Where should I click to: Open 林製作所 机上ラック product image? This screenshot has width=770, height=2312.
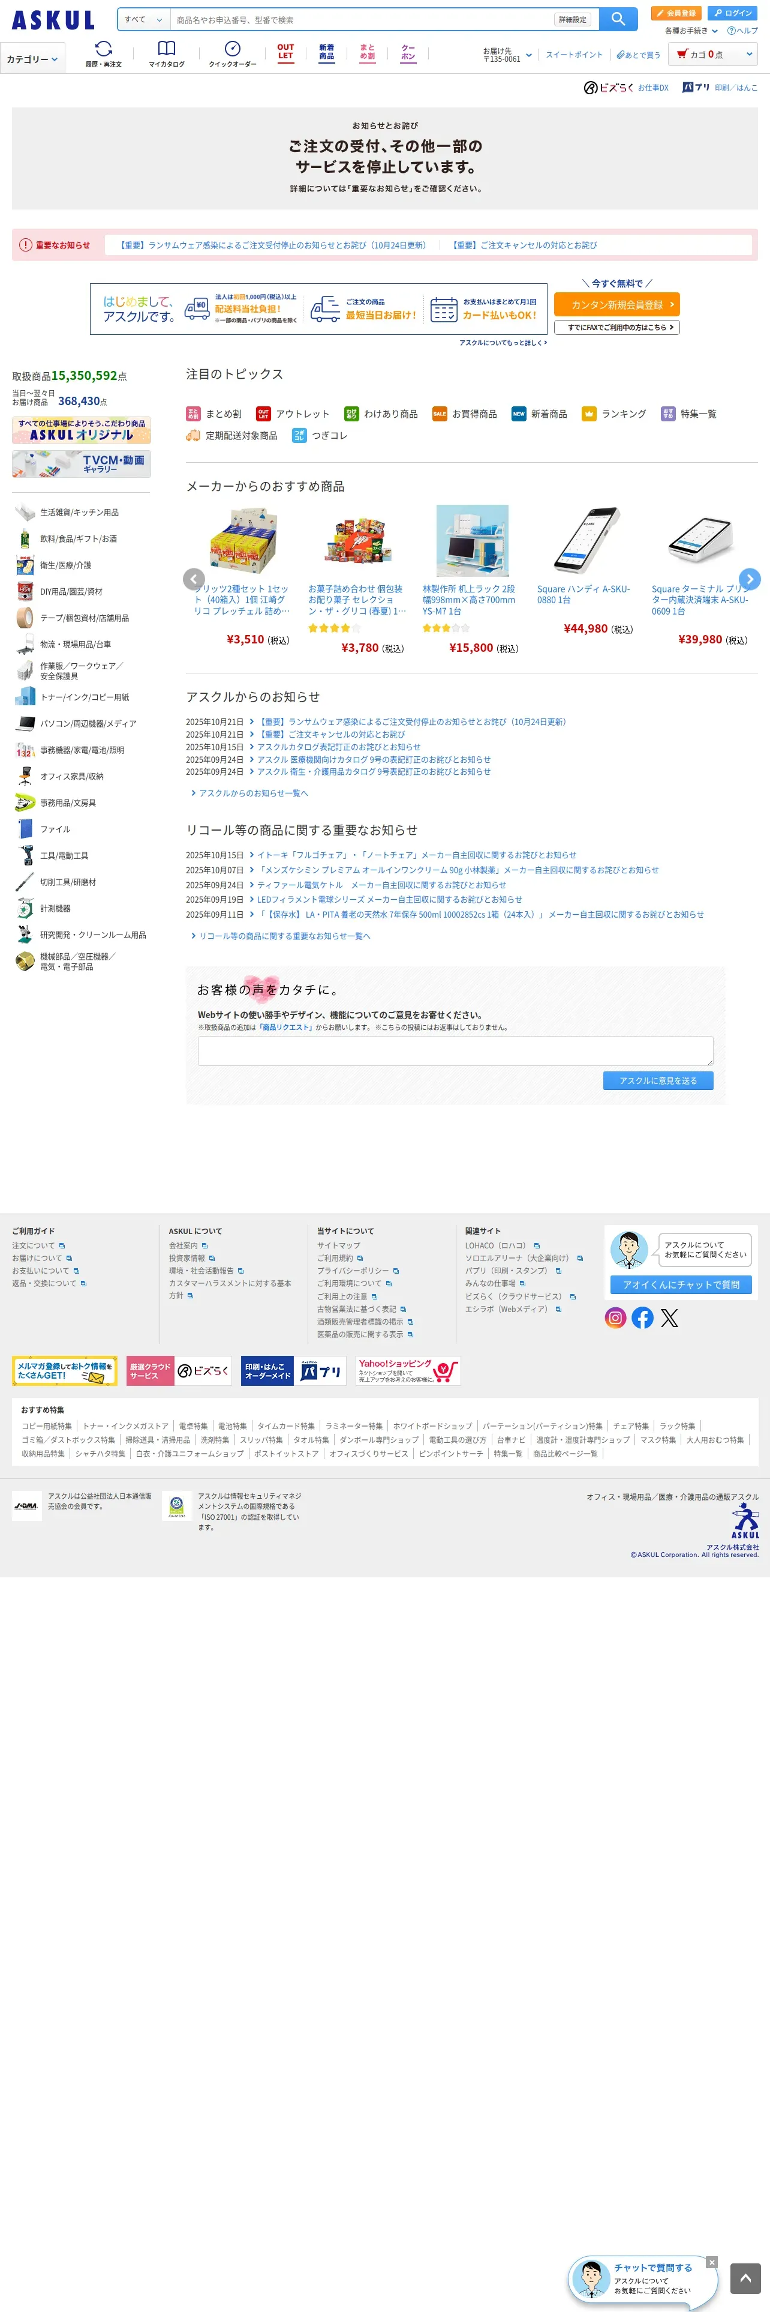473,540
